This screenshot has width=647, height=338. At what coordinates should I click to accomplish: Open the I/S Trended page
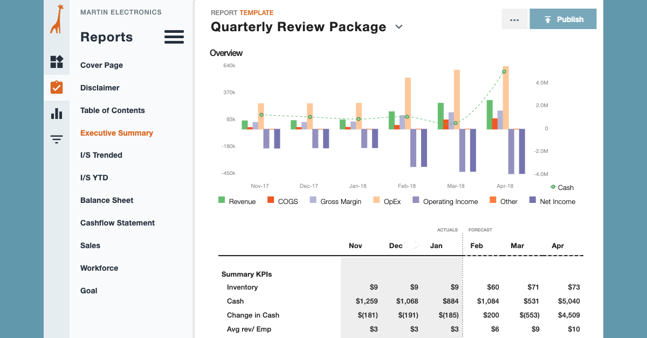click(x=101, y=155)
